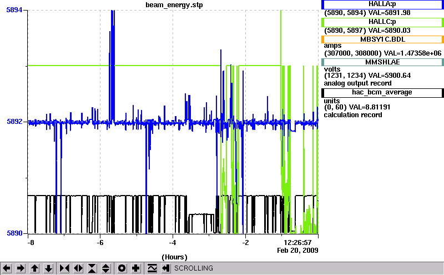Click the 'volts' units label
The width and height of the screenshot is (444, 275).
[x=332, y=69]
